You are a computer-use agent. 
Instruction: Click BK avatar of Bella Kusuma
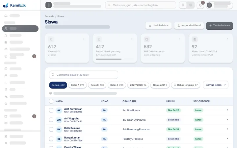[x=59, y=130]
